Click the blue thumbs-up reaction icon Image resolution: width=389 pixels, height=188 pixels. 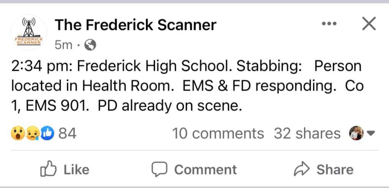(x=47, y=133)
